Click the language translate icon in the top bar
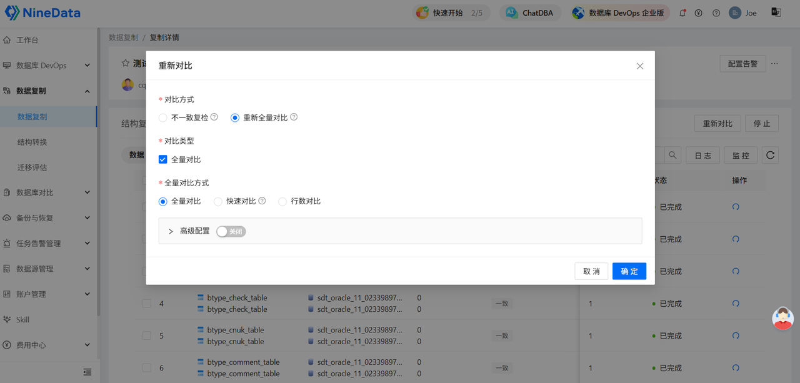800x383 pixels. [x=776, y=12]
